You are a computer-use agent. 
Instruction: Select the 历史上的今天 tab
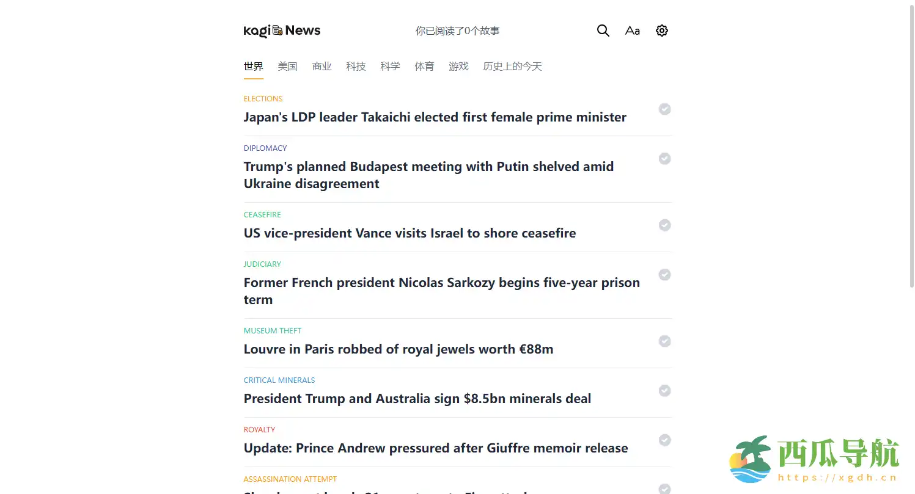pyautogui.click(x=512, y=67)
